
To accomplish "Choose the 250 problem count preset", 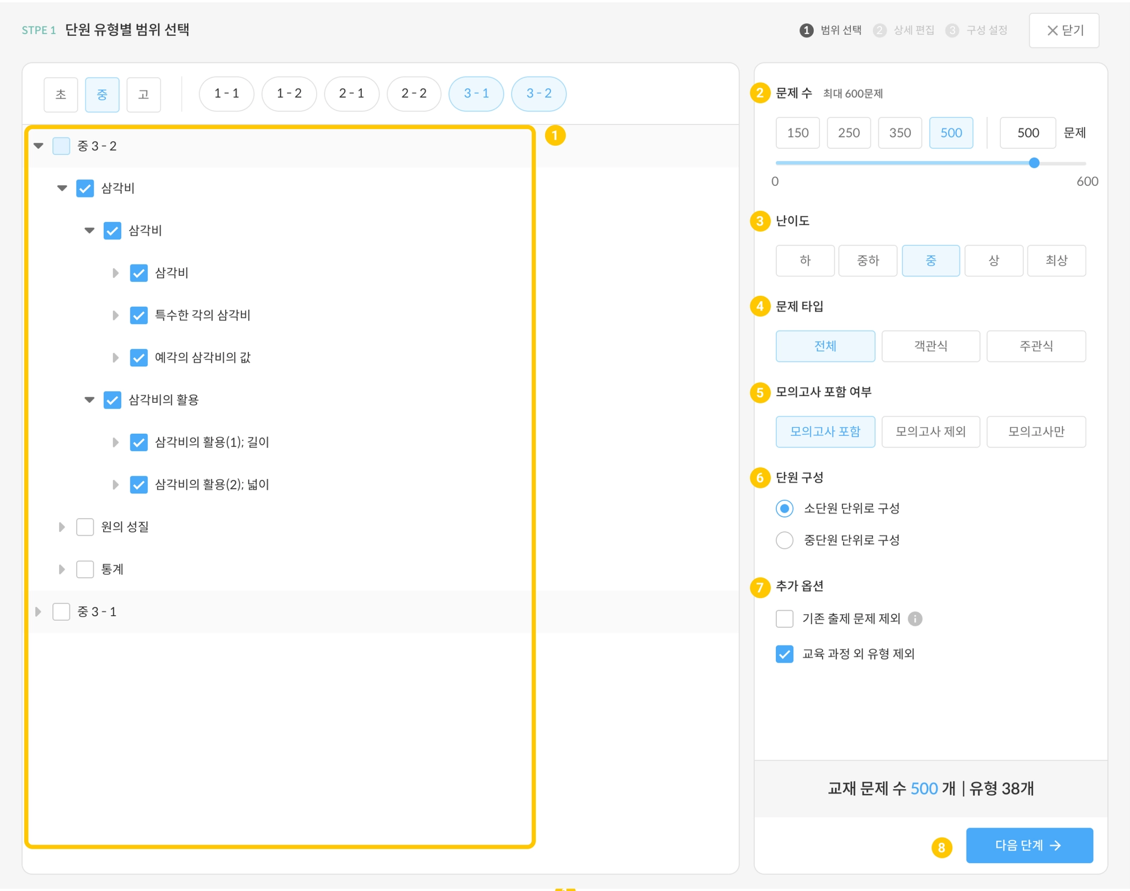I will tap(848, 132).
